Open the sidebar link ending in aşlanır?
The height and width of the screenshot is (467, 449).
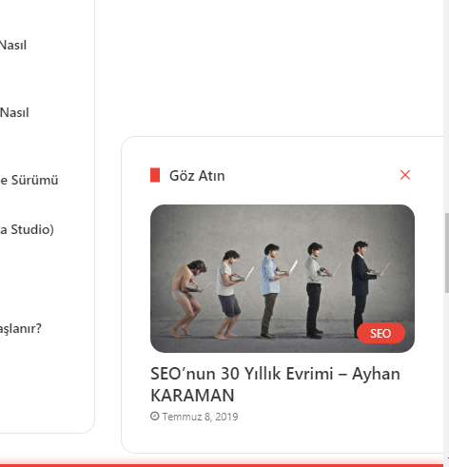21,328
